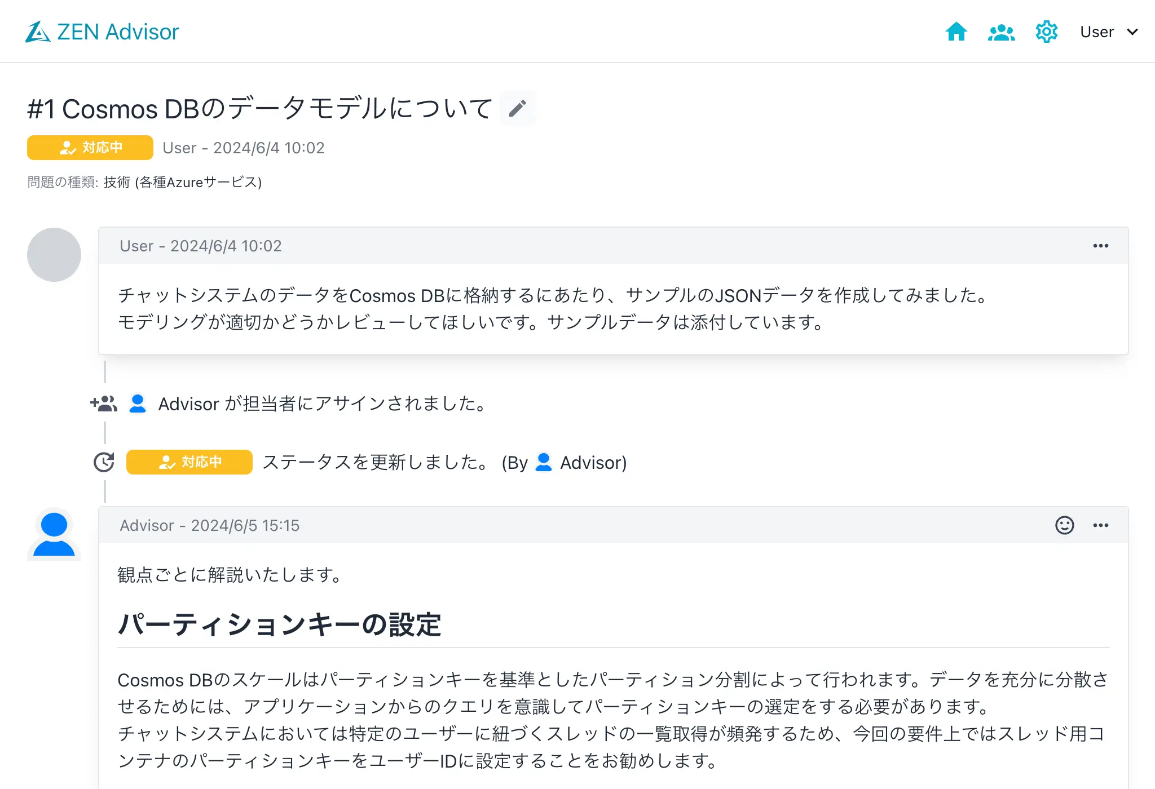This screenshot has width=1155, height=789.
Task: Add a reaction with the smiley icon
Action: click(1064, 525)
